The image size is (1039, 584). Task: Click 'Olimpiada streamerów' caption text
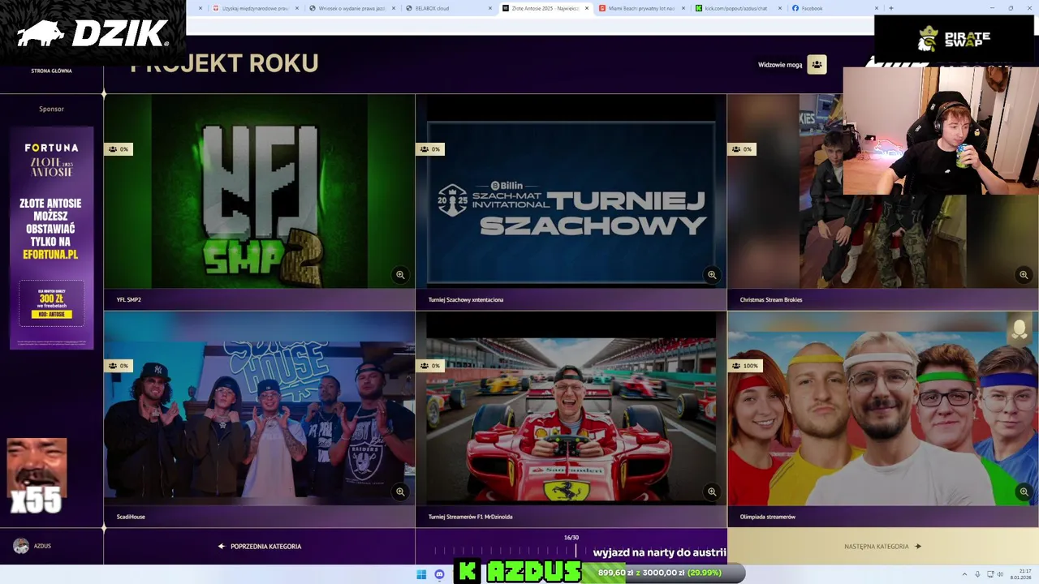click(x=768, y=517)
